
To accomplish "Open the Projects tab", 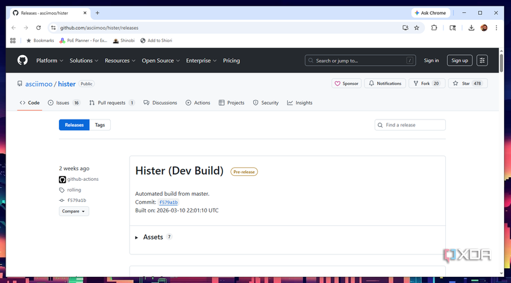I will [x=232, y=103].
